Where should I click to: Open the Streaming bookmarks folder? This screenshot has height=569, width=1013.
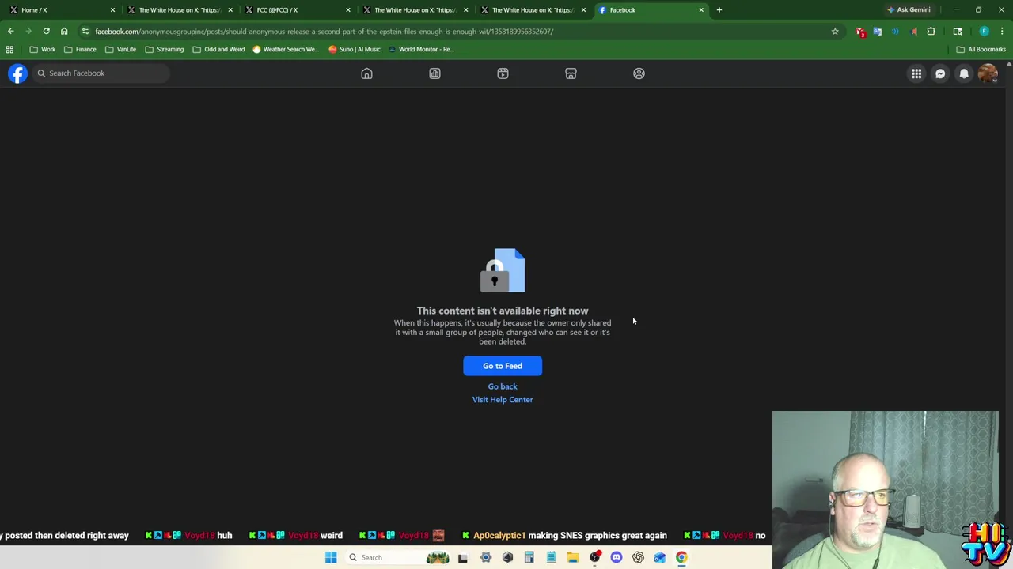pyautogui.click(x=165, y=49)
